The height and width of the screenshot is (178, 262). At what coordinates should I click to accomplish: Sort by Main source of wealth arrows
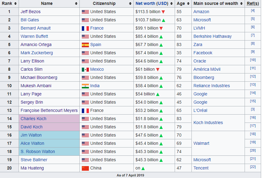tap(241, 3)
